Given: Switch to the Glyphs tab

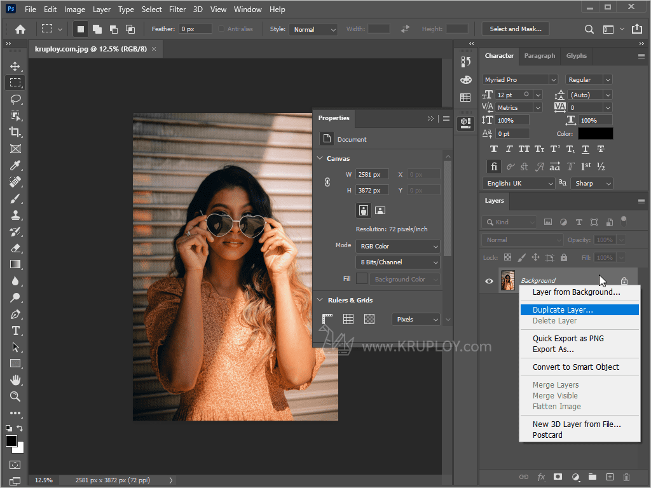Looking at the screenshot, I should [576, 56].
